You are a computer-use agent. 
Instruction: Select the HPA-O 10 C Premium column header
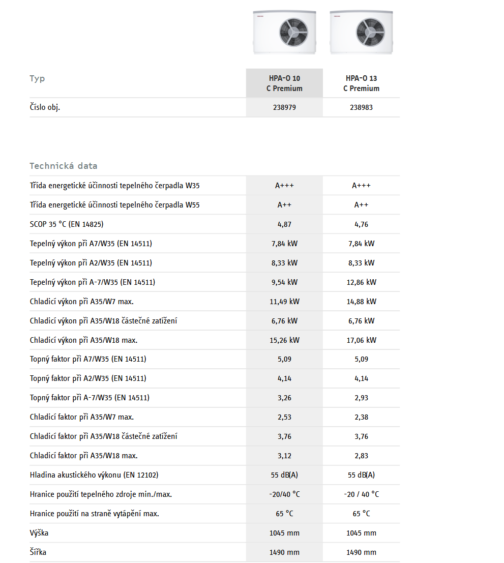tap(284, 83)
